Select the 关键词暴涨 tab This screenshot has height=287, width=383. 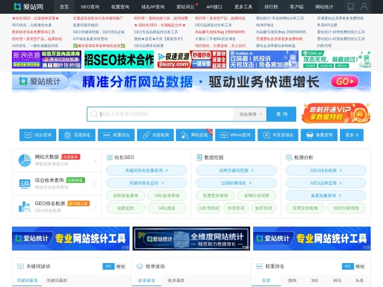(x=27, y=280)
